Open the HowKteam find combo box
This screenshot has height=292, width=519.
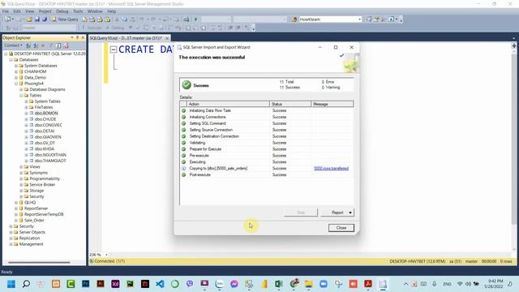point(330,19)
